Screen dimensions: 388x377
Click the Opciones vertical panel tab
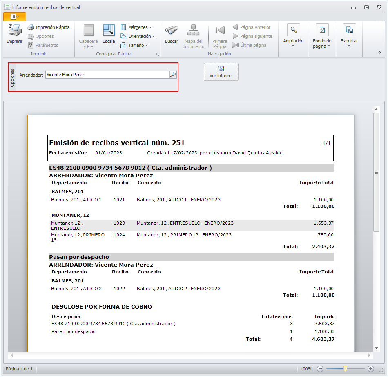tap(12, 77)
